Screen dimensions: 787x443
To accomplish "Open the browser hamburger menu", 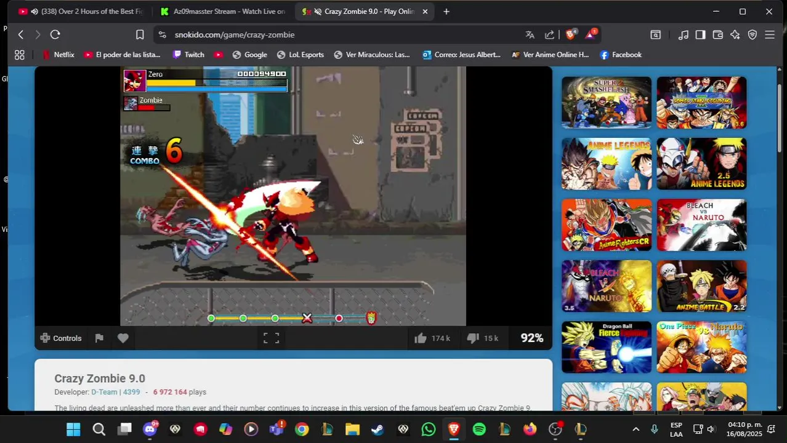I will click(x=769, y=34).
